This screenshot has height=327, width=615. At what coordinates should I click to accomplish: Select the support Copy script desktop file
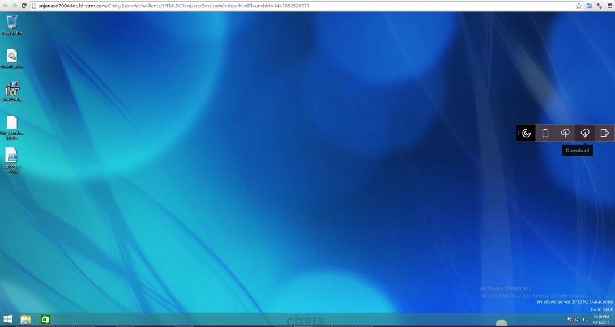[x=12, y=158]
